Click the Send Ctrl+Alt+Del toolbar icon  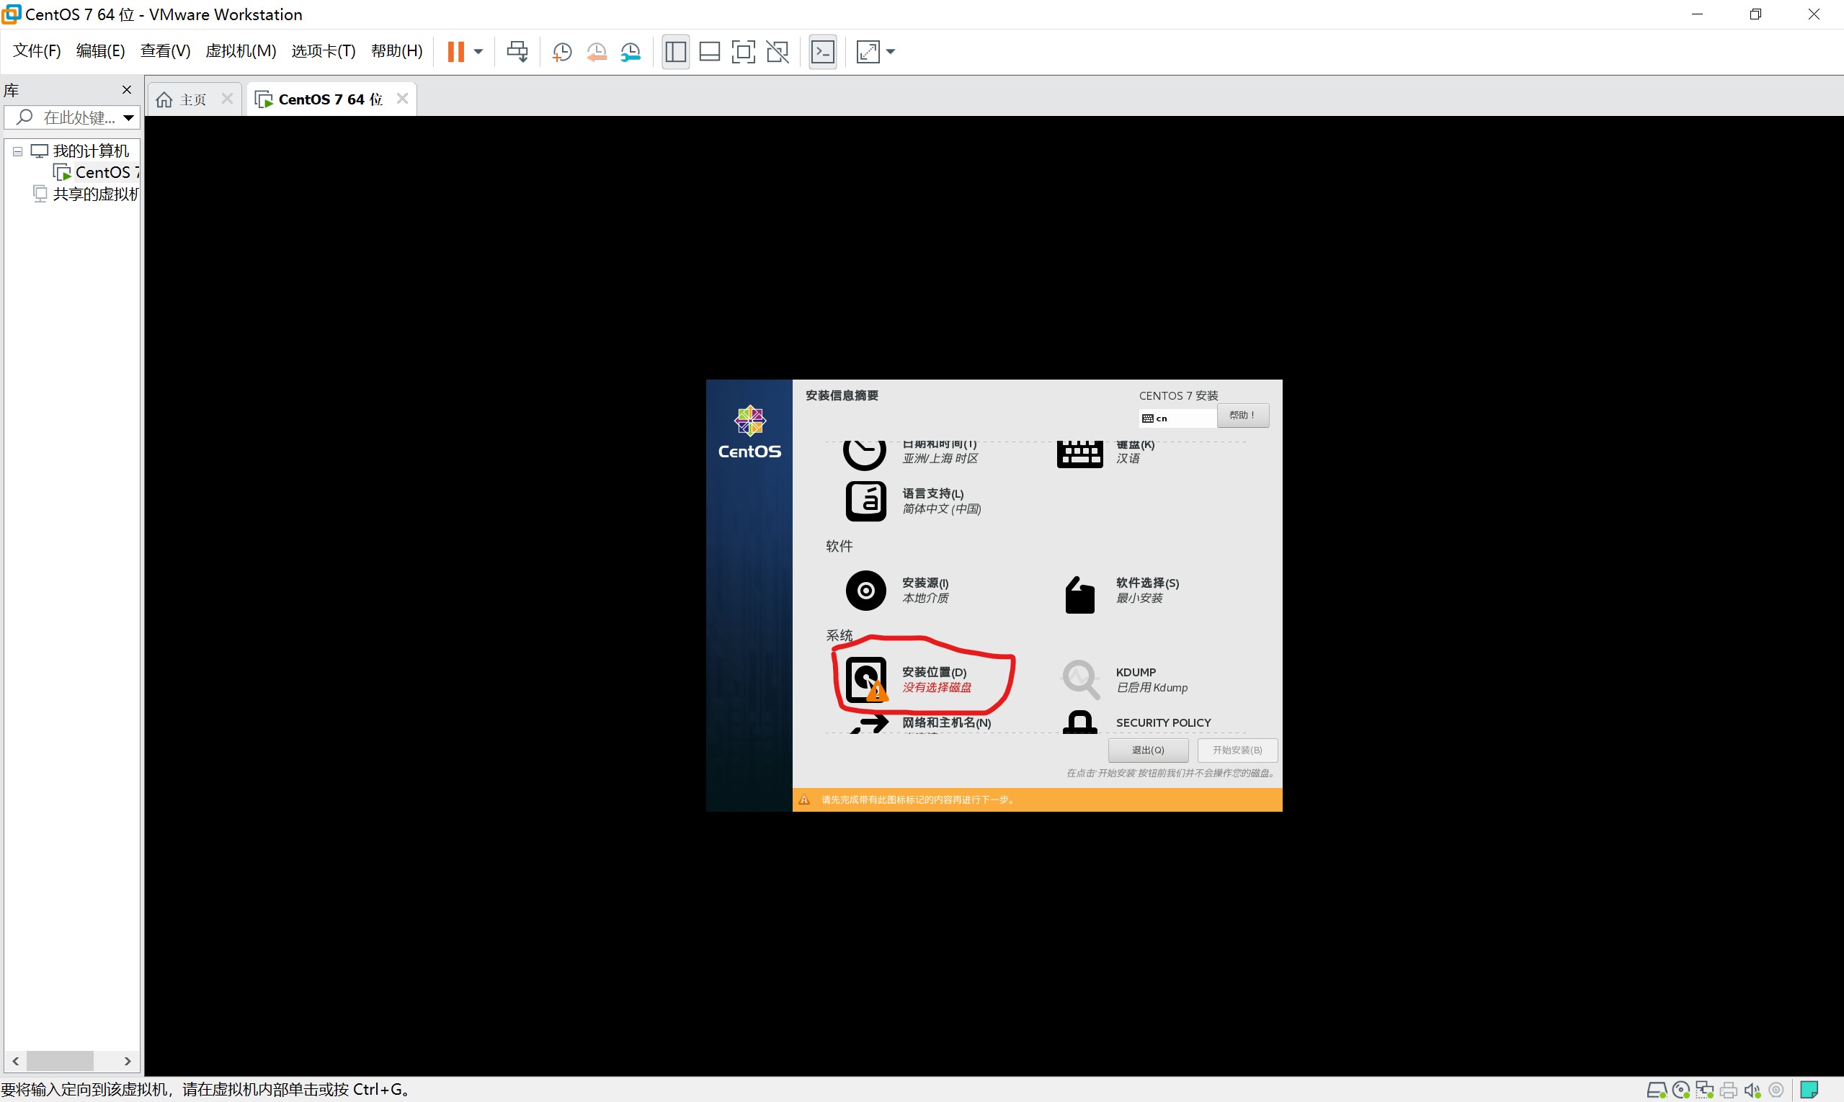click(517, 51)
